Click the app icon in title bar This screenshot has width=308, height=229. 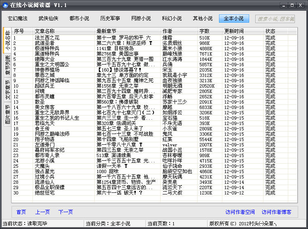tap(5, 5)
